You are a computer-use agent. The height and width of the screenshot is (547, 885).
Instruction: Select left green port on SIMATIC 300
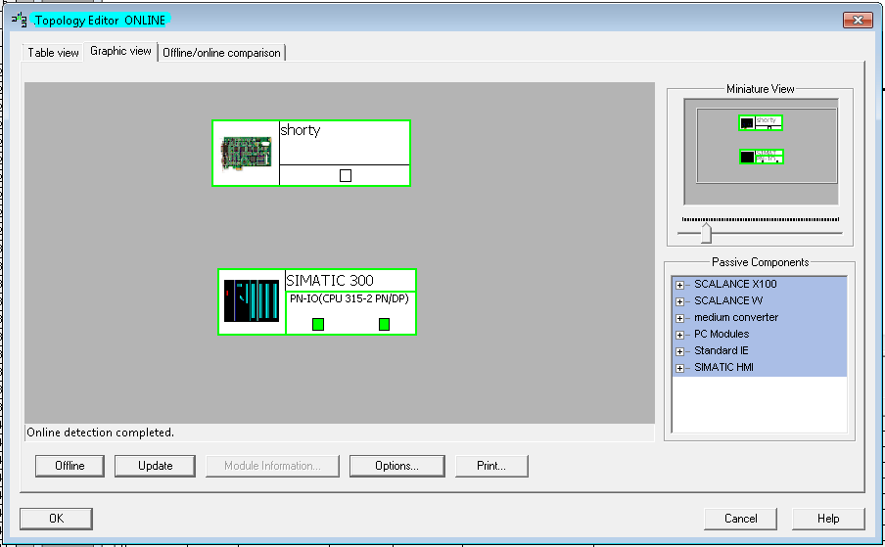[x=318, y=324]
